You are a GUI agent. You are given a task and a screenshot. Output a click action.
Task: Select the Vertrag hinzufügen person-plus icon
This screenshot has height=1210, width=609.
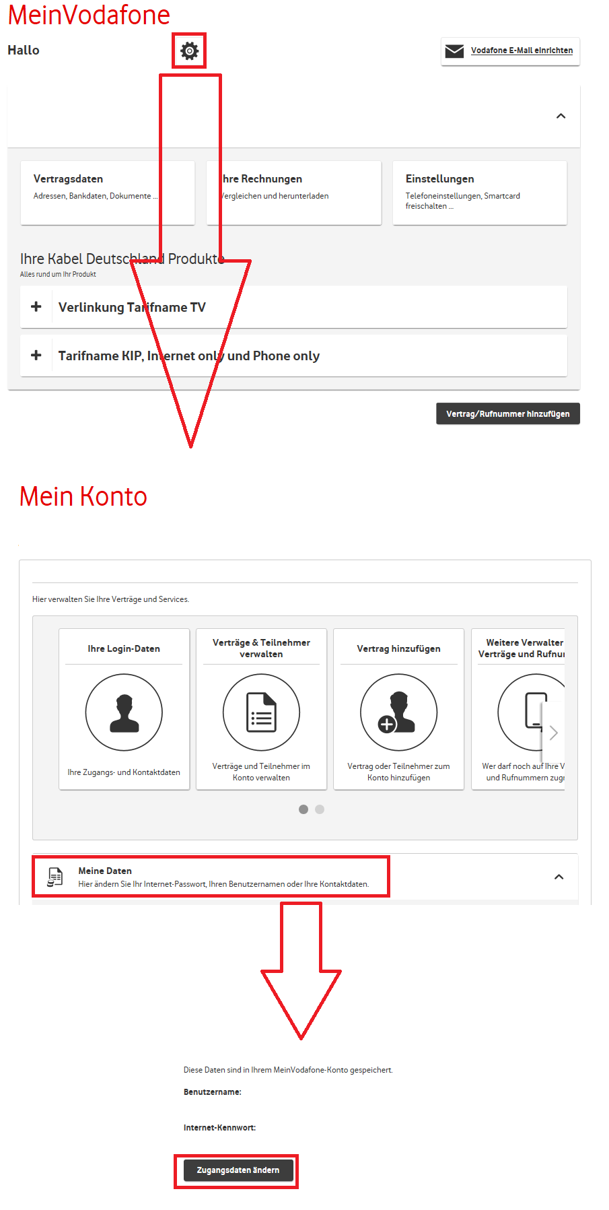pos(399,712)
